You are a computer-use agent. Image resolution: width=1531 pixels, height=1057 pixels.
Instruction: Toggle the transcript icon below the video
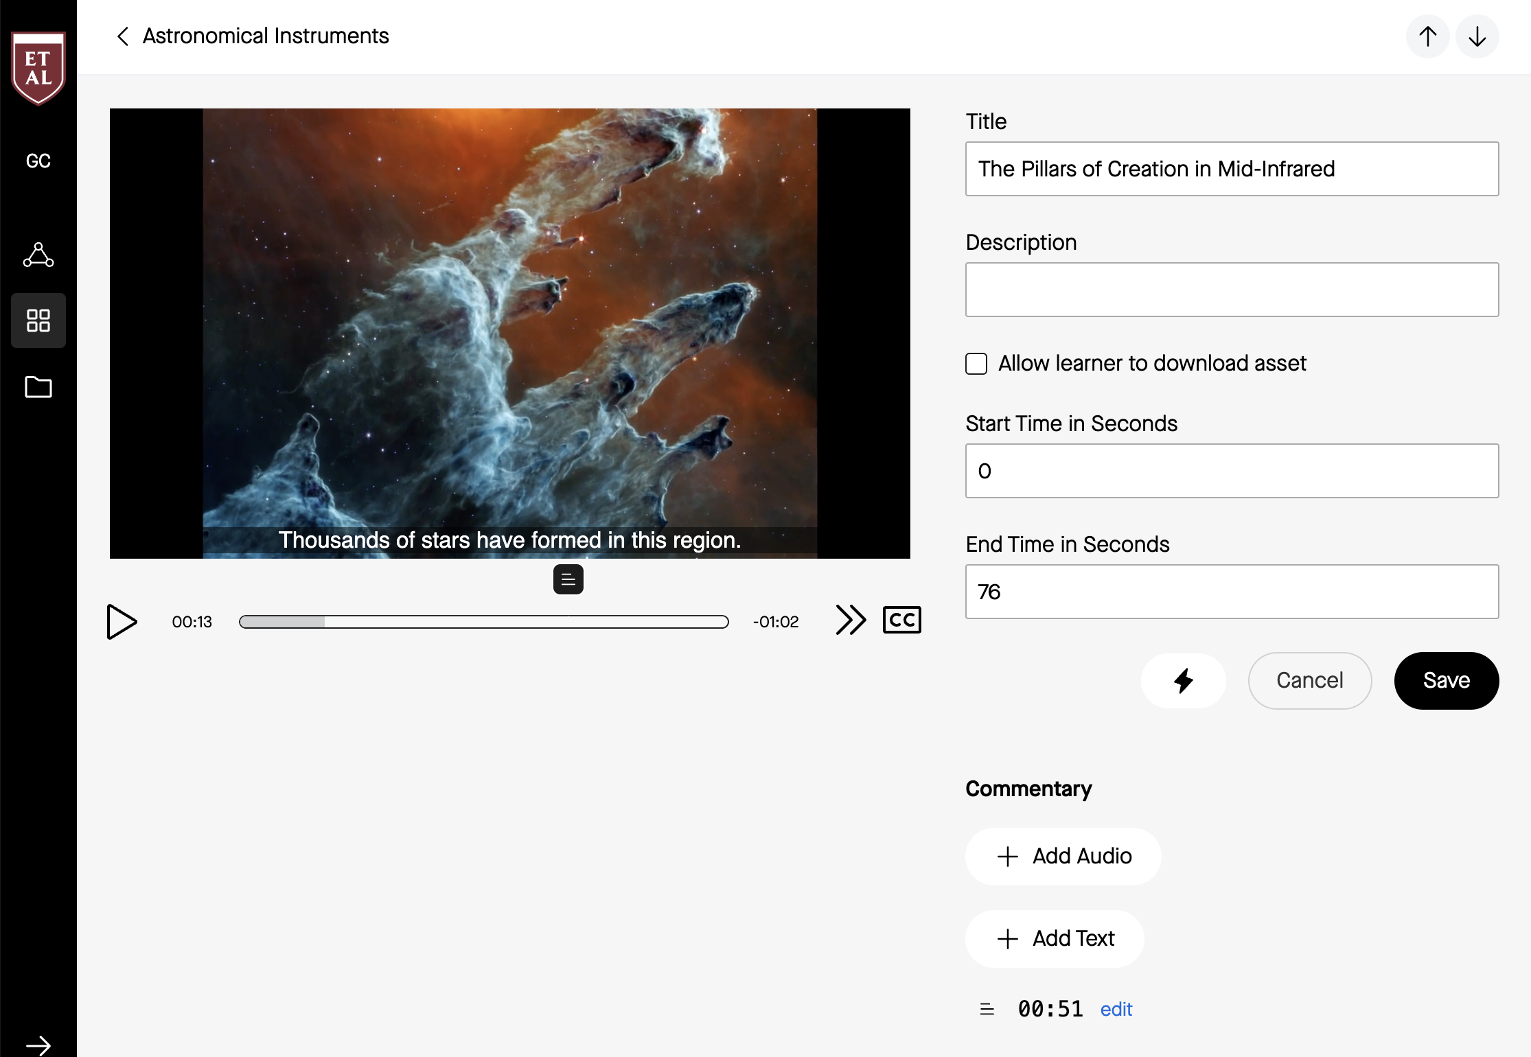tap(568, 579)
